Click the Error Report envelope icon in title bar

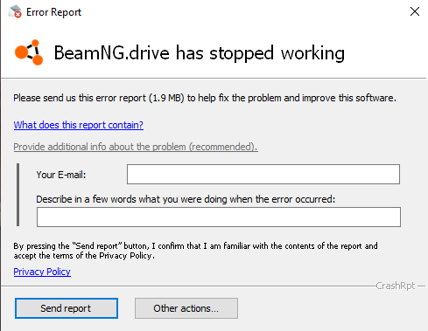click(x=15, y=11)
